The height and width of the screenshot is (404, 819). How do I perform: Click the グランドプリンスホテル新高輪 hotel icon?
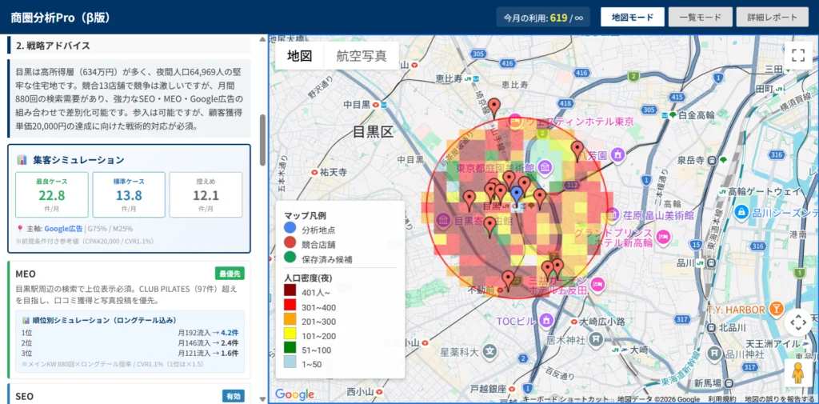coord(663,237)
